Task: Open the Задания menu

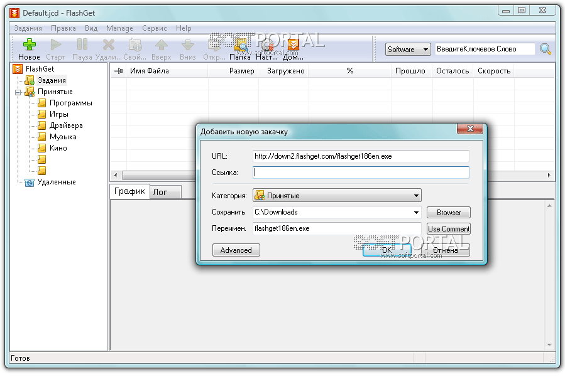Action: pyautogui.click(x=28, y=28)
